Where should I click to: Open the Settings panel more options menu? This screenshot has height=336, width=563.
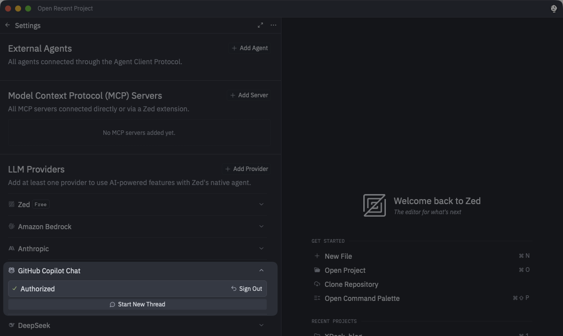coord(273,25)
